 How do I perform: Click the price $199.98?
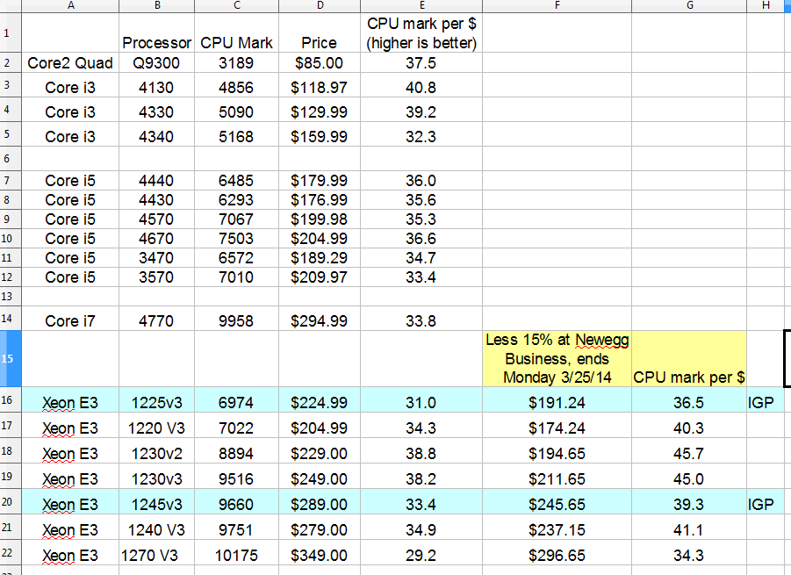click(x=320, y=219)
